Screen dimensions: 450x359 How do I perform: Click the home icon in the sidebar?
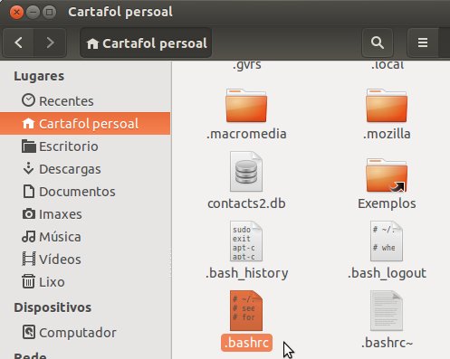[x=28, y=123]
